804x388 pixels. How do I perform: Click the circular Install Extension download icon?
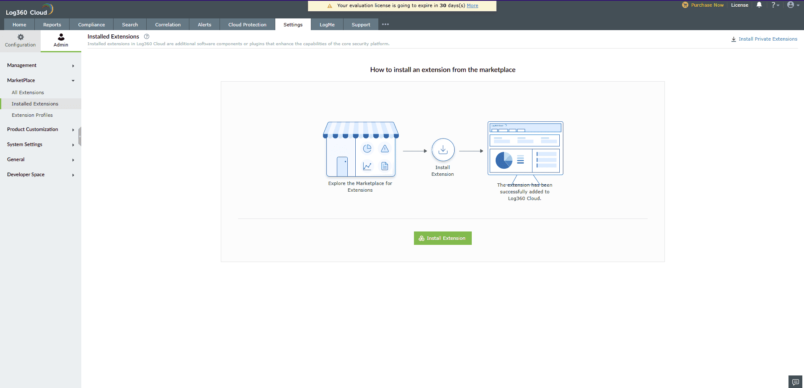[x=443, y=149]
